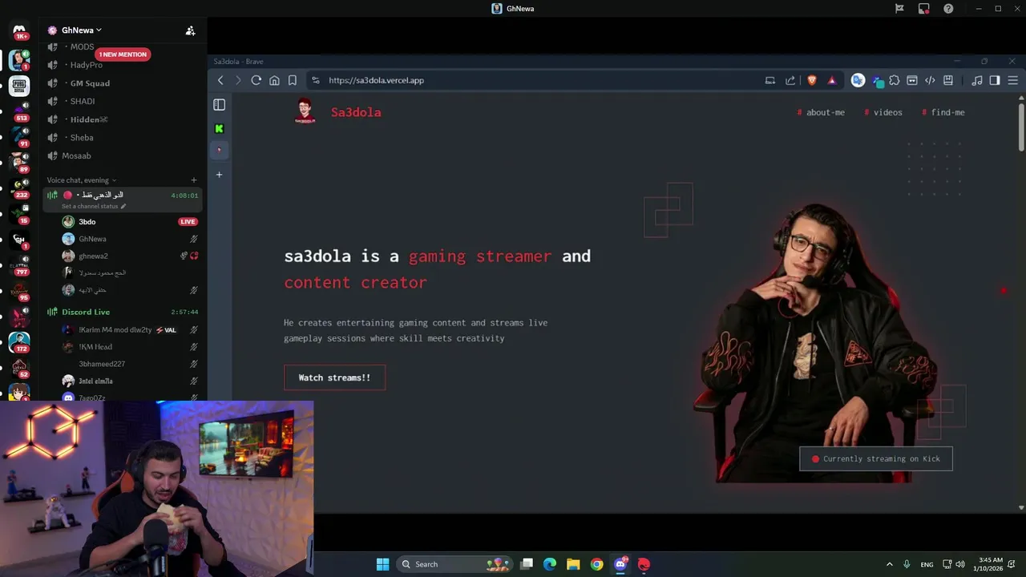Click the ENG language indicator
Screen dimensions: 1026x577
tap(927, 565)
